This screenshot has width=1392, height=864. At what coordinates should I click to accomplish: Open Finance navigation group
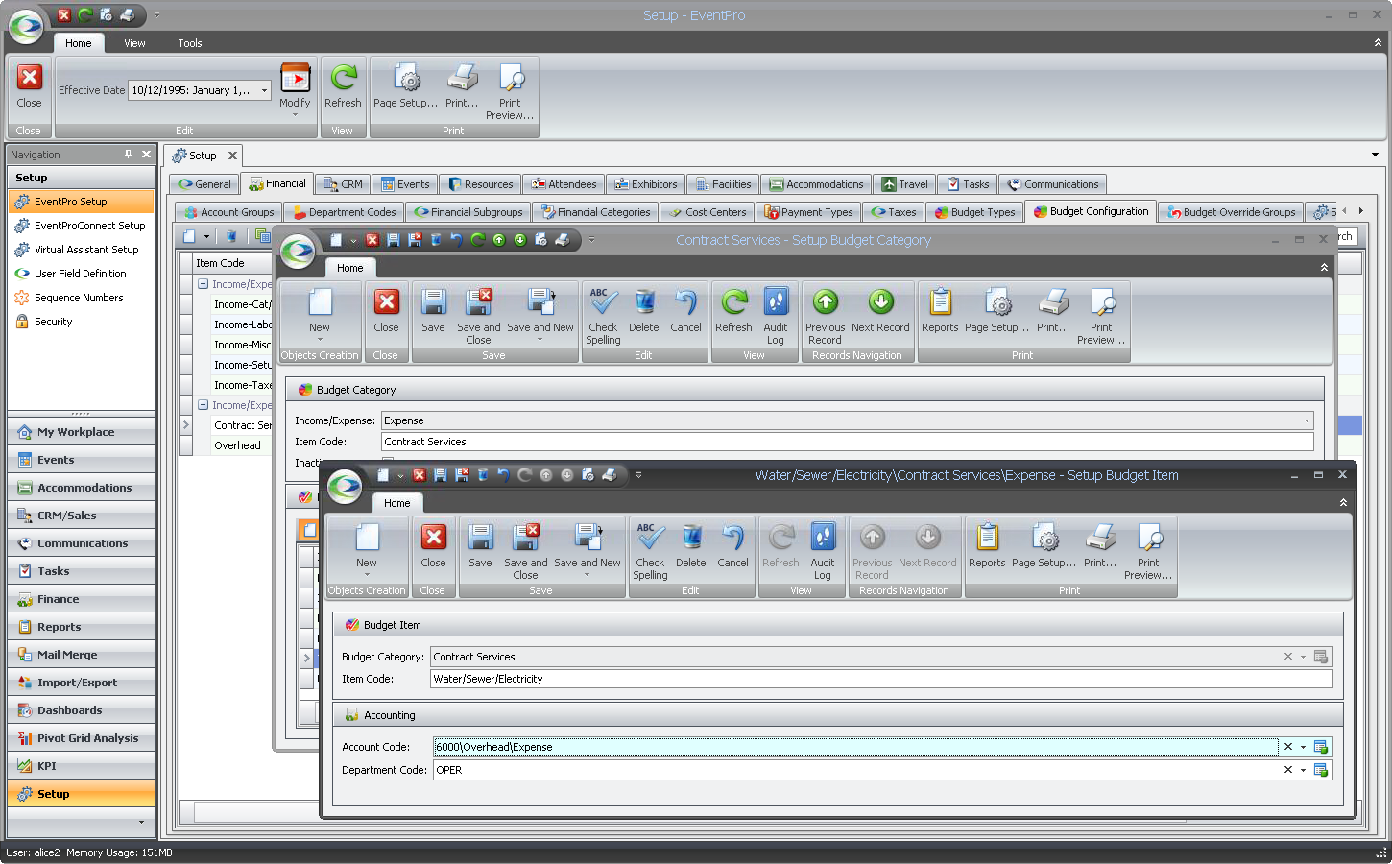click(x=81, y=599)
